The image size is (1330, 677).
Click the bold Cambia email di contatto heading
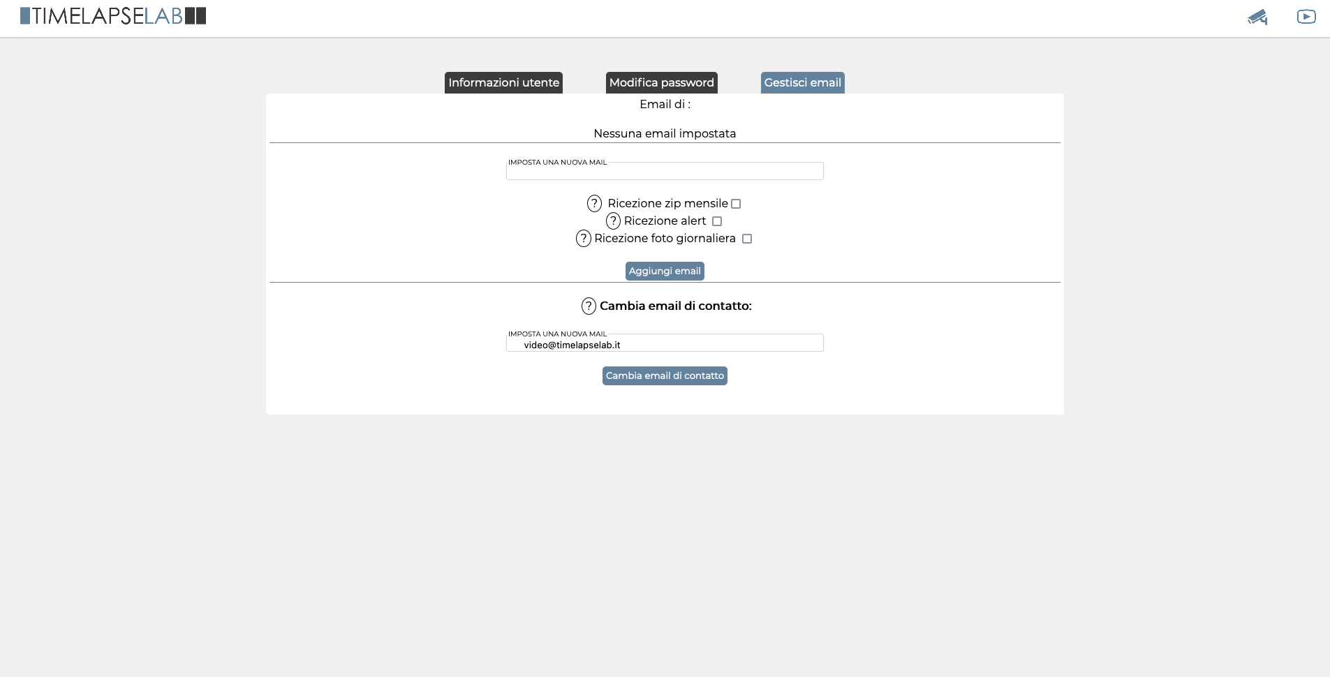pyautogui.click(x=676, y=306)
